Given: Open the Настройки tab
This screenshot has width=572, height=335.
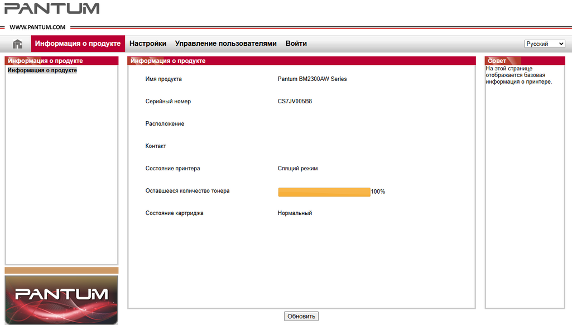Looking at the screenshot, I should [x=148, y=44].
